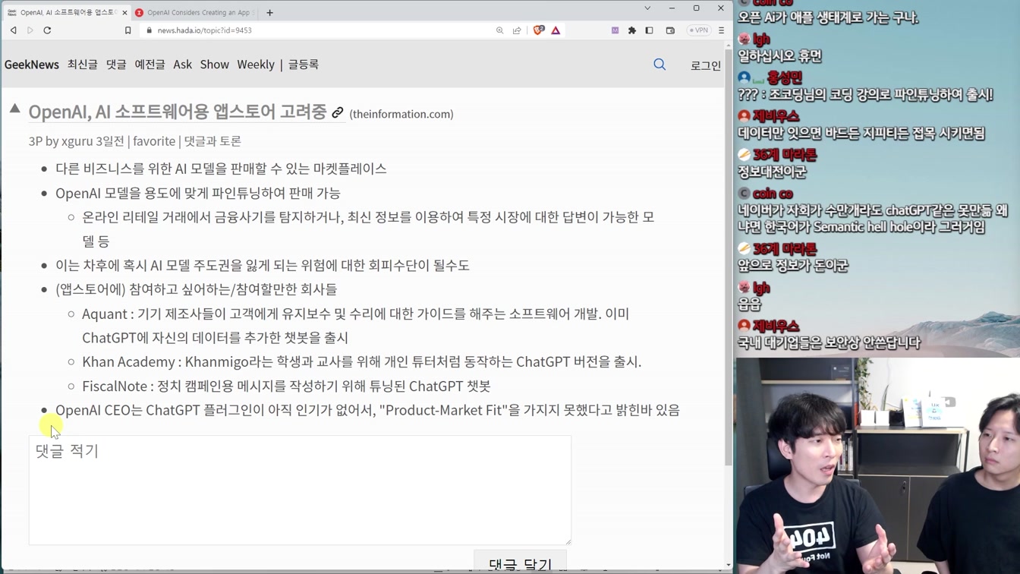Open the Brave Shields lion icon

click(538, 30)
